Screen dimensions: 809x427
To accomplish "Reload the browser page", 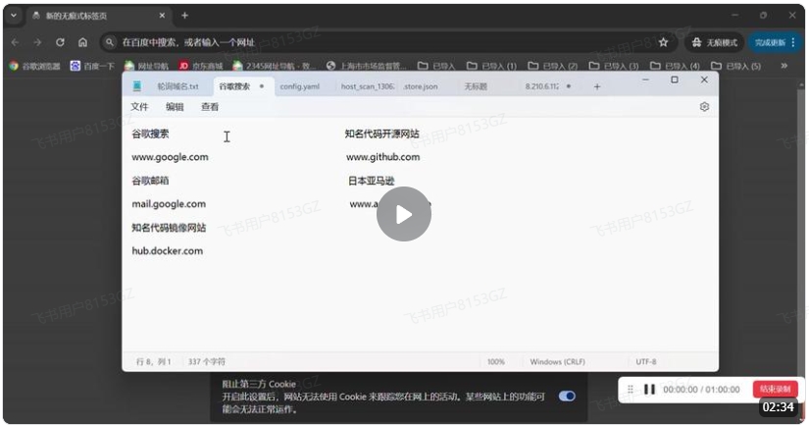I will 60,42.
